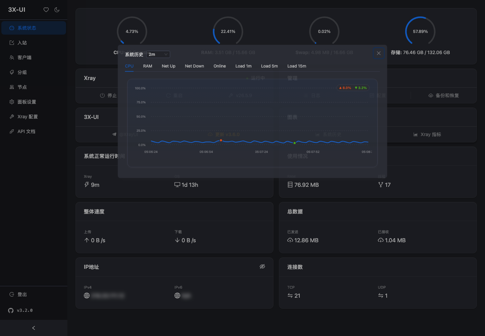
Task: Open the Xray 指标 metrics button
Action: click(x=427, y=134)
